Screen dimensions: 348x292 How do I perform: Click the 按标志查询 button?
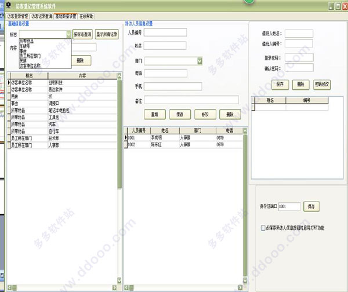(x=82, y=34)
